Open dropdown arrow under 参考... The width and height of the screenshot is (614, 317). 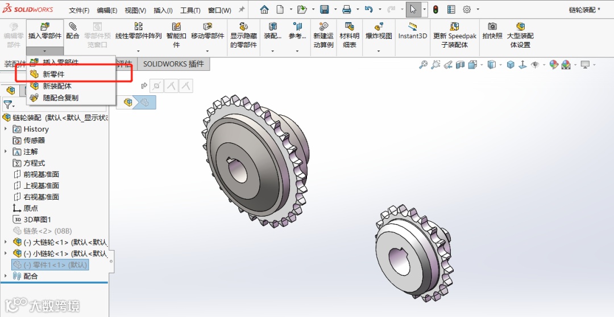point(297,51)
